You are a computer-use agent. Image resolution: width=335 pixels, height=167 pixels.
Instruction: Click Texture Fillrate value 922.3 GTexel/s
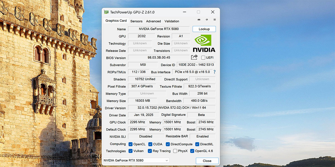(x=200, y=86)
